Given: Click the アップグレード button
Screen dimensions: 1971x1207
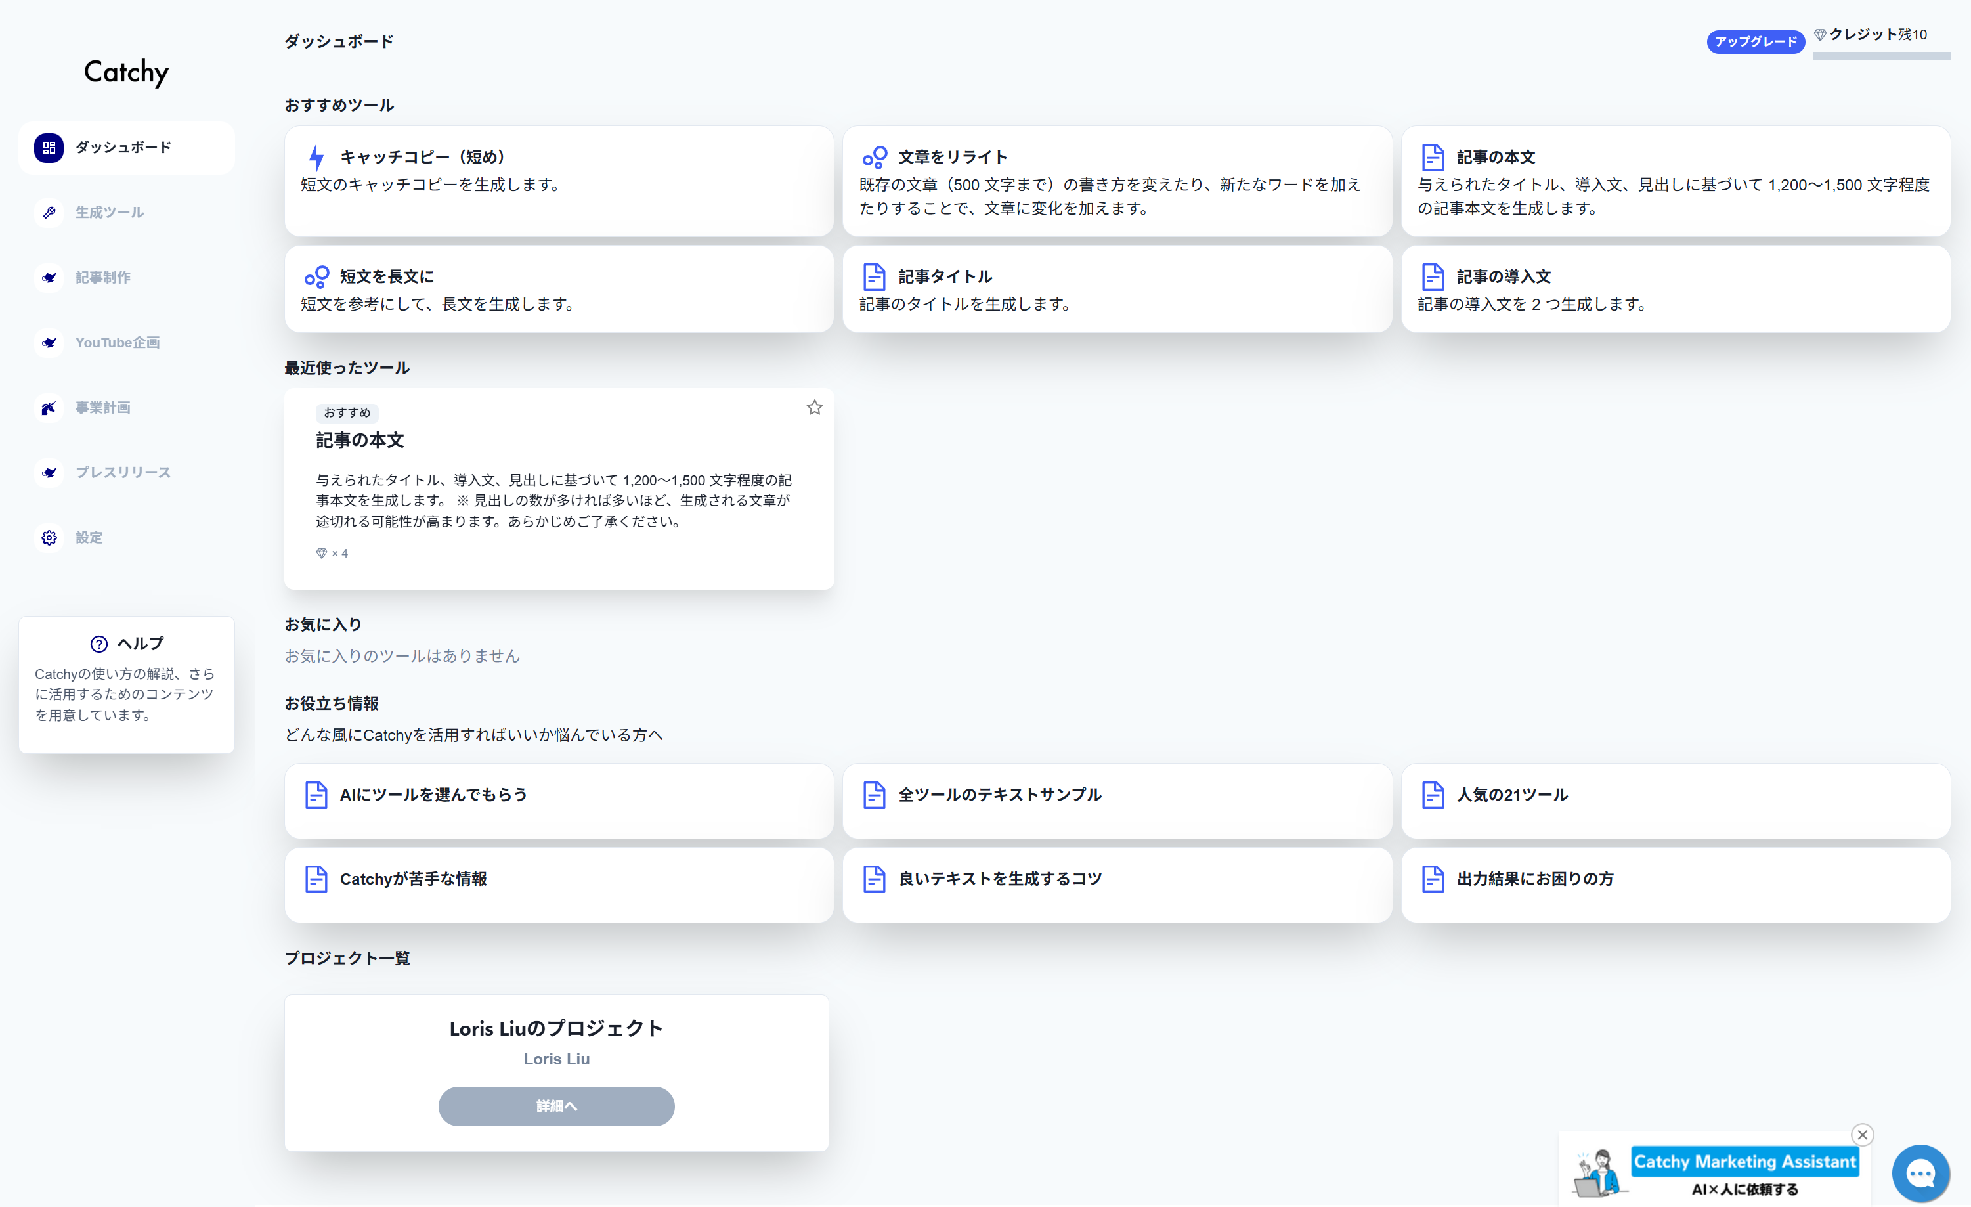Looking at the screenshot, I should 1755,41.
